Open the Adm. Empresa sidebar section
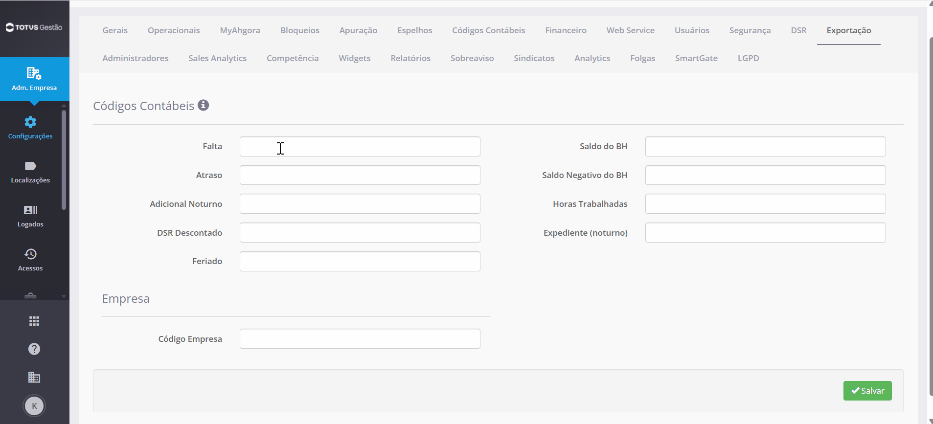 pos(34,79)
